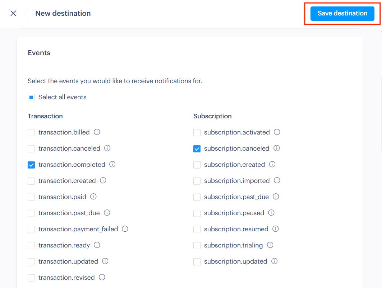Toggle the Select all events checkbox

(x=31, y=97)
